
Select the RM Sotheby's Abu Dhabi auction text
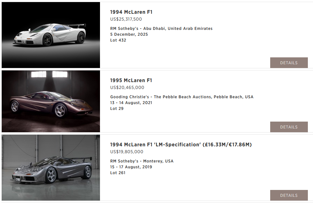click(161, 29)
